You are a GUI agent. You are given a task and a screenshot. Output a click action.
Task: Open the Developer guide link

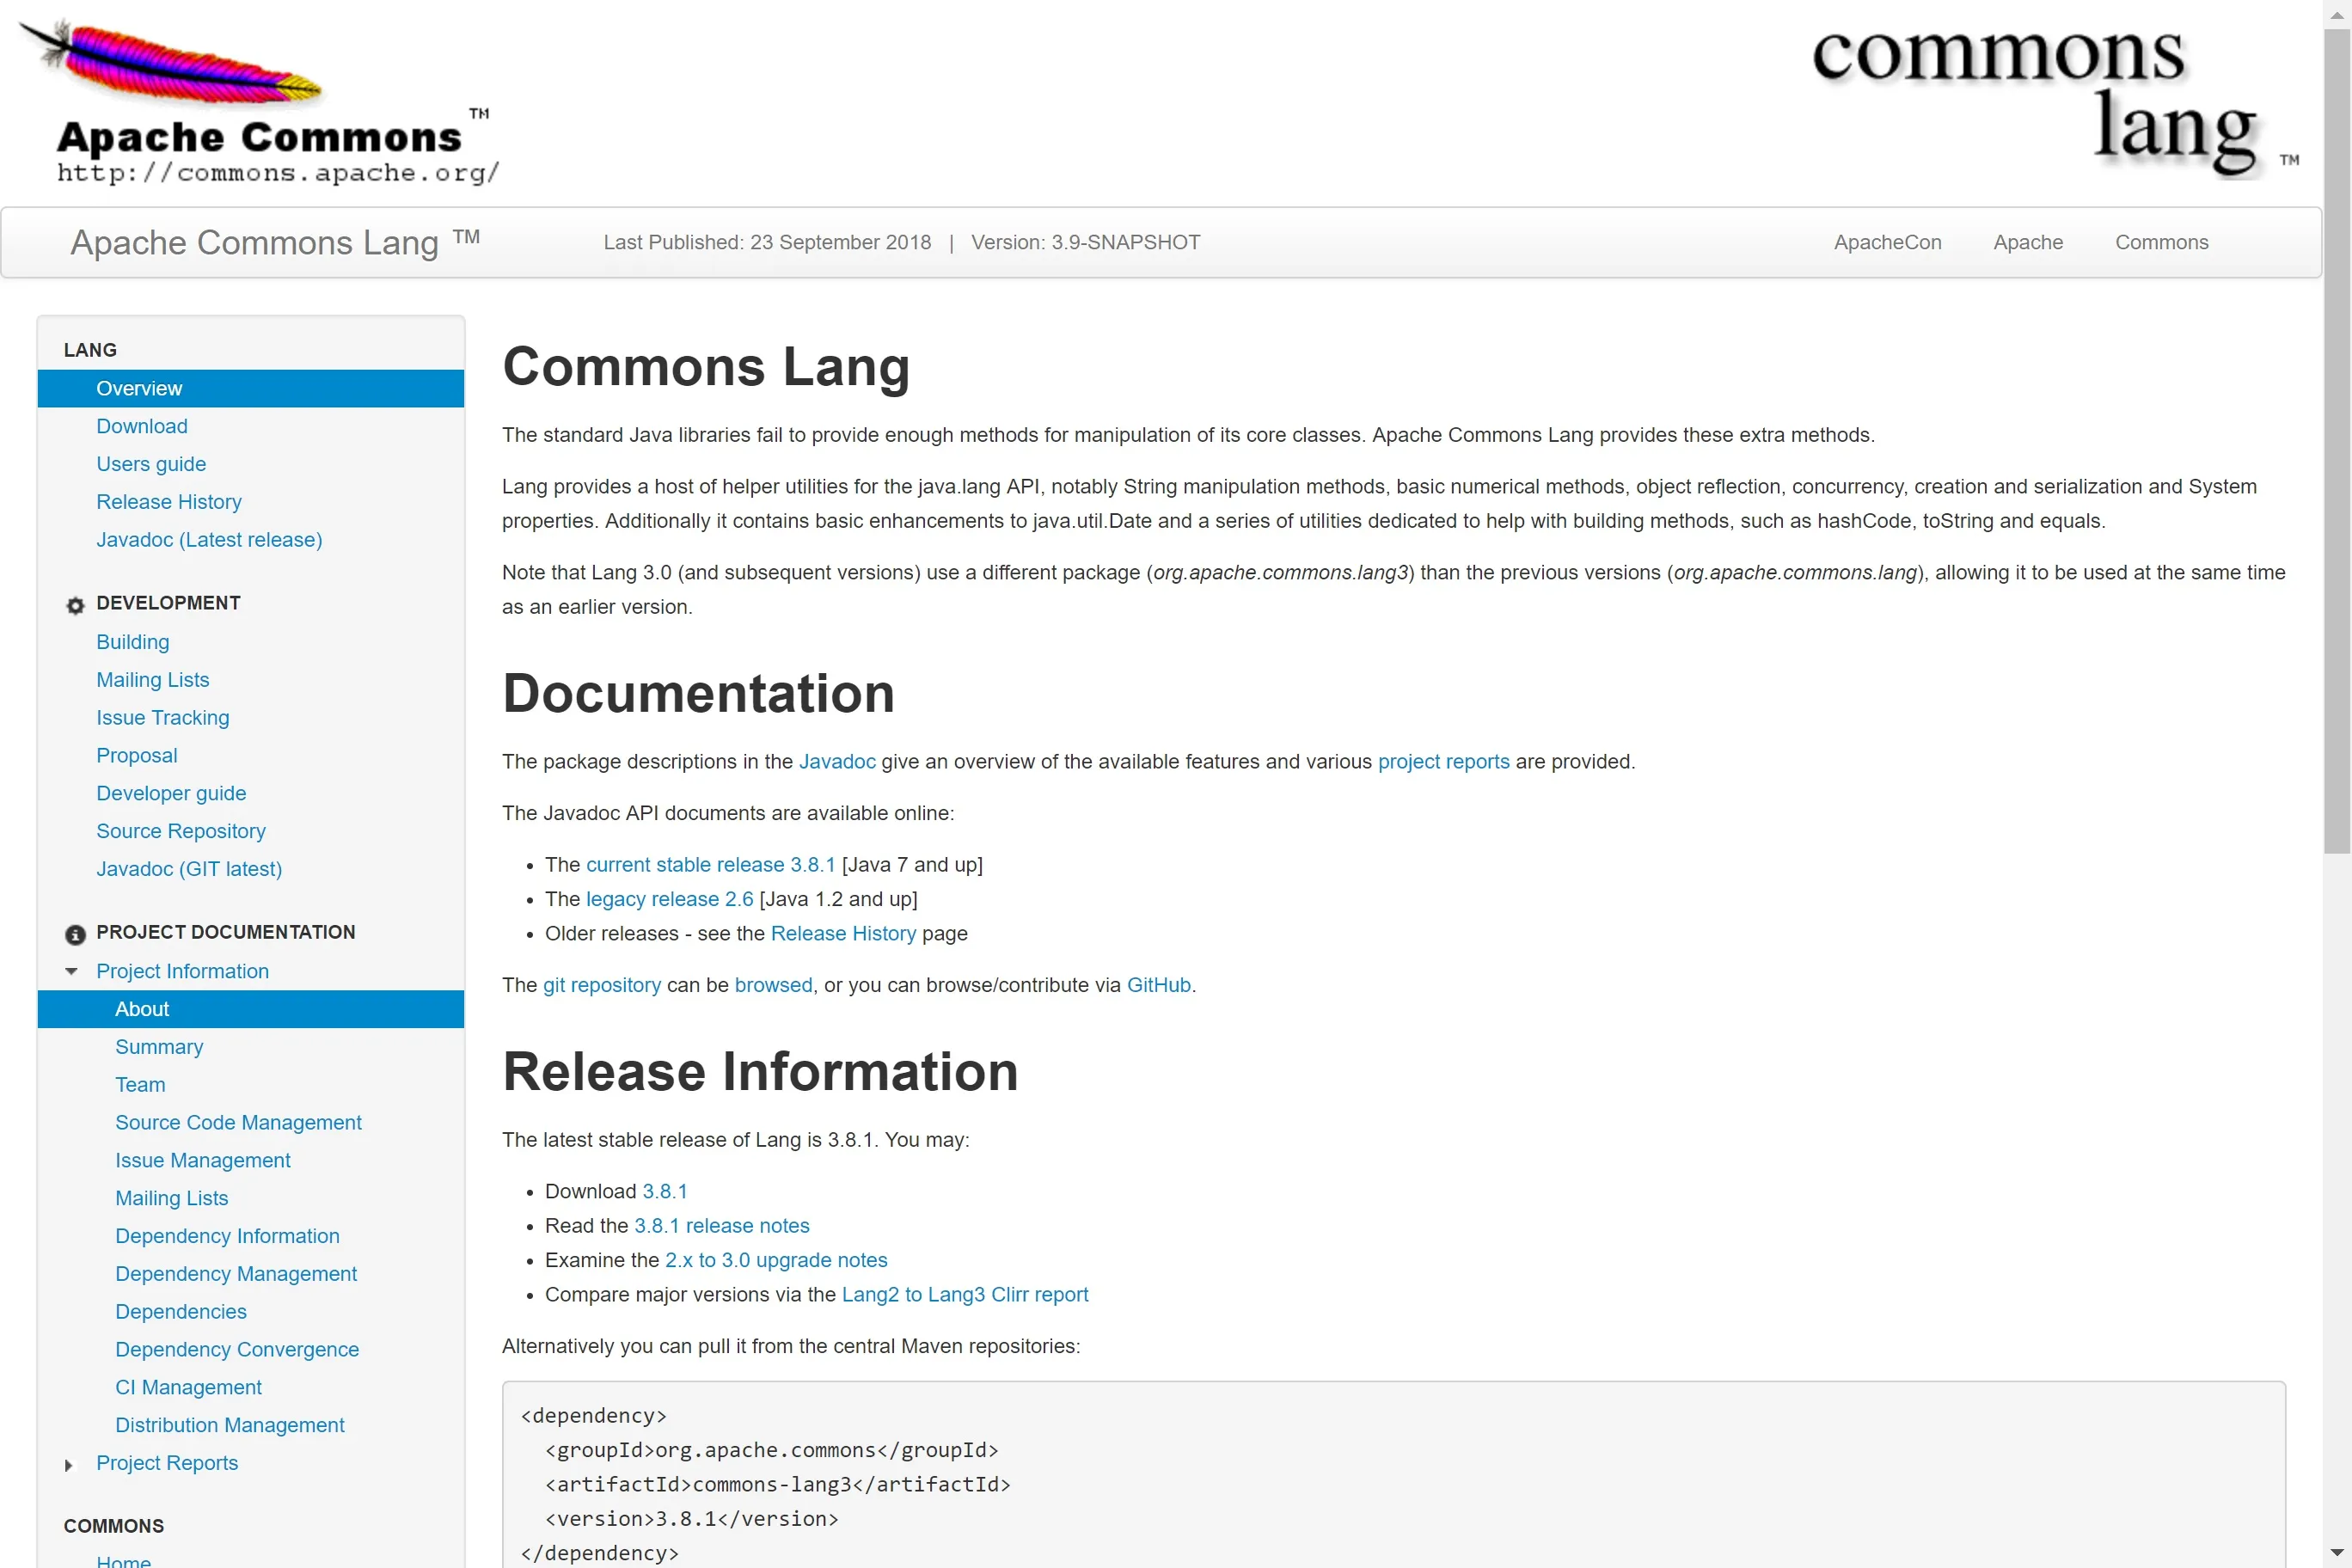point(171,793)
